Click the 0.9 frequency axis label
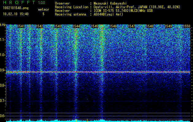 point(2,70)
